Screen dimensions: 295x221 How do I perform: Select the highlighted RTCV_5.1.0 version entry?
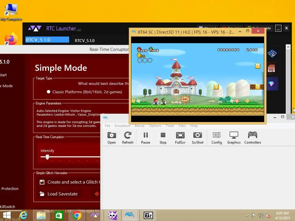click(47, 40)
